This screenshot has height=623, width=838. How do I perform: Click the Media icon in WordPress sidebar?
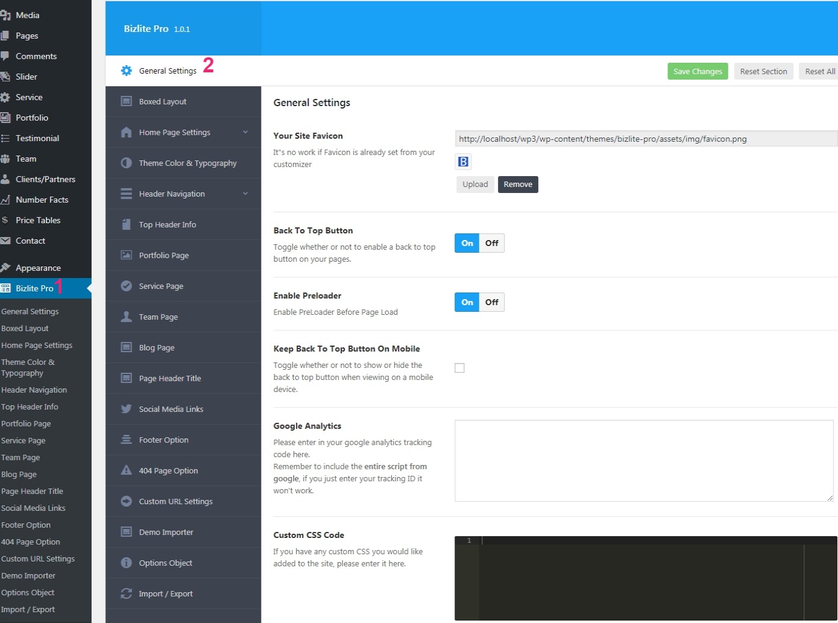[5, 15]
